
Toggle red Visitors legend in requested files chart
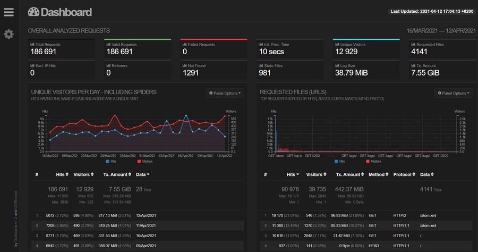pos(373,162)
